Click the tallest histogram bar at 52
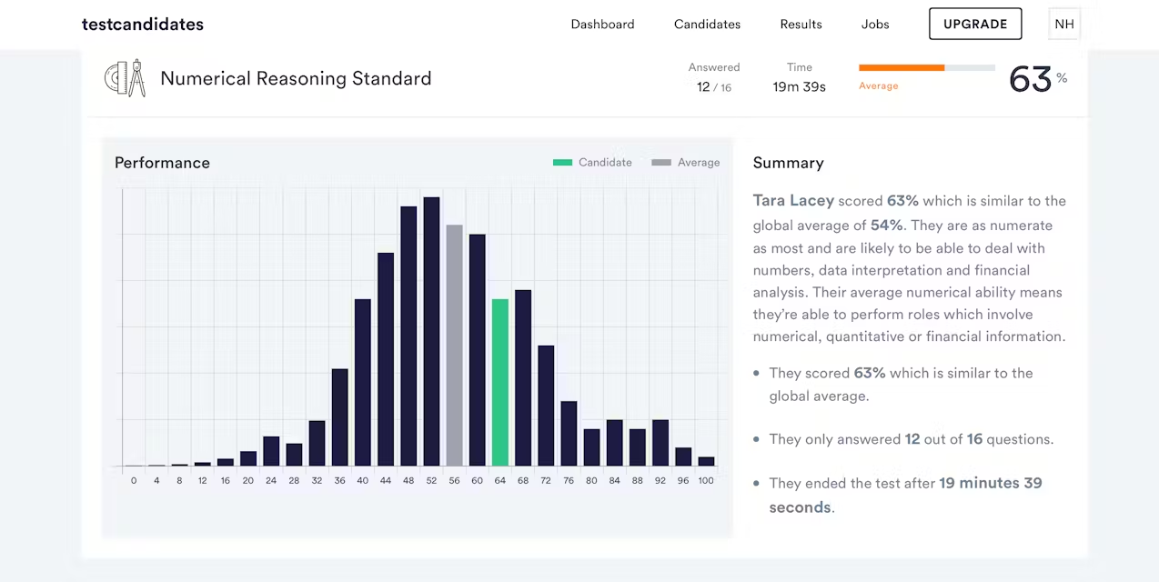 click(x=431, y=332)
